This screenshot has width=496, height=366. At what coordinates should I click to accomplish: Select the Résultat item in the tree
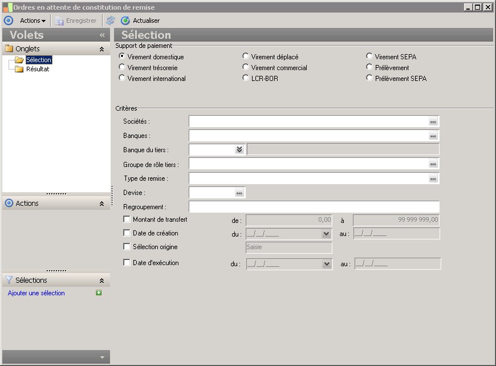(x=38, y=69)
